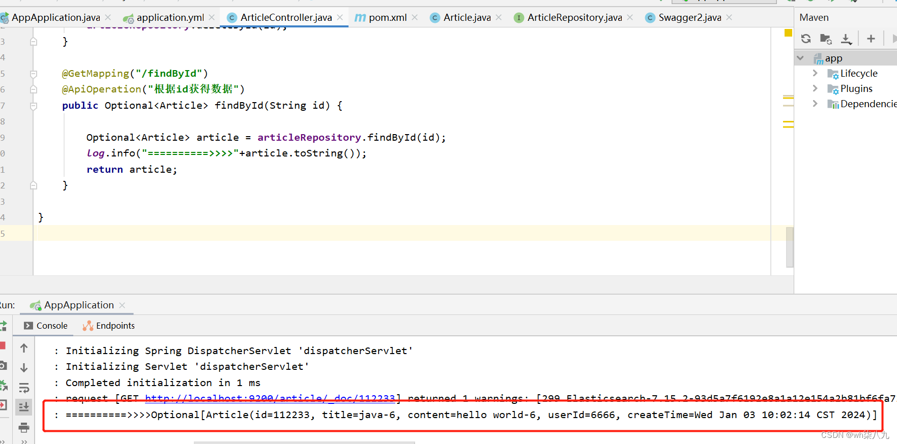Close the ArticleRepository.java tab
The height and width of the screenshot is (444, 897).
(630, 17)
